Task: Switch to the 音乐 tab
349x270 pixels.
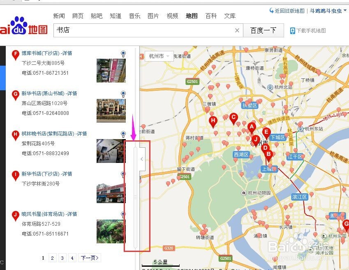Action: point(134,16)
